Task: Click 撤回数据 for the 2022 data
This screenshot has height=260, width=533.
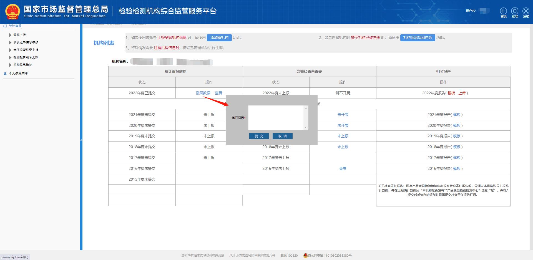Action: [x=203, y=93]
